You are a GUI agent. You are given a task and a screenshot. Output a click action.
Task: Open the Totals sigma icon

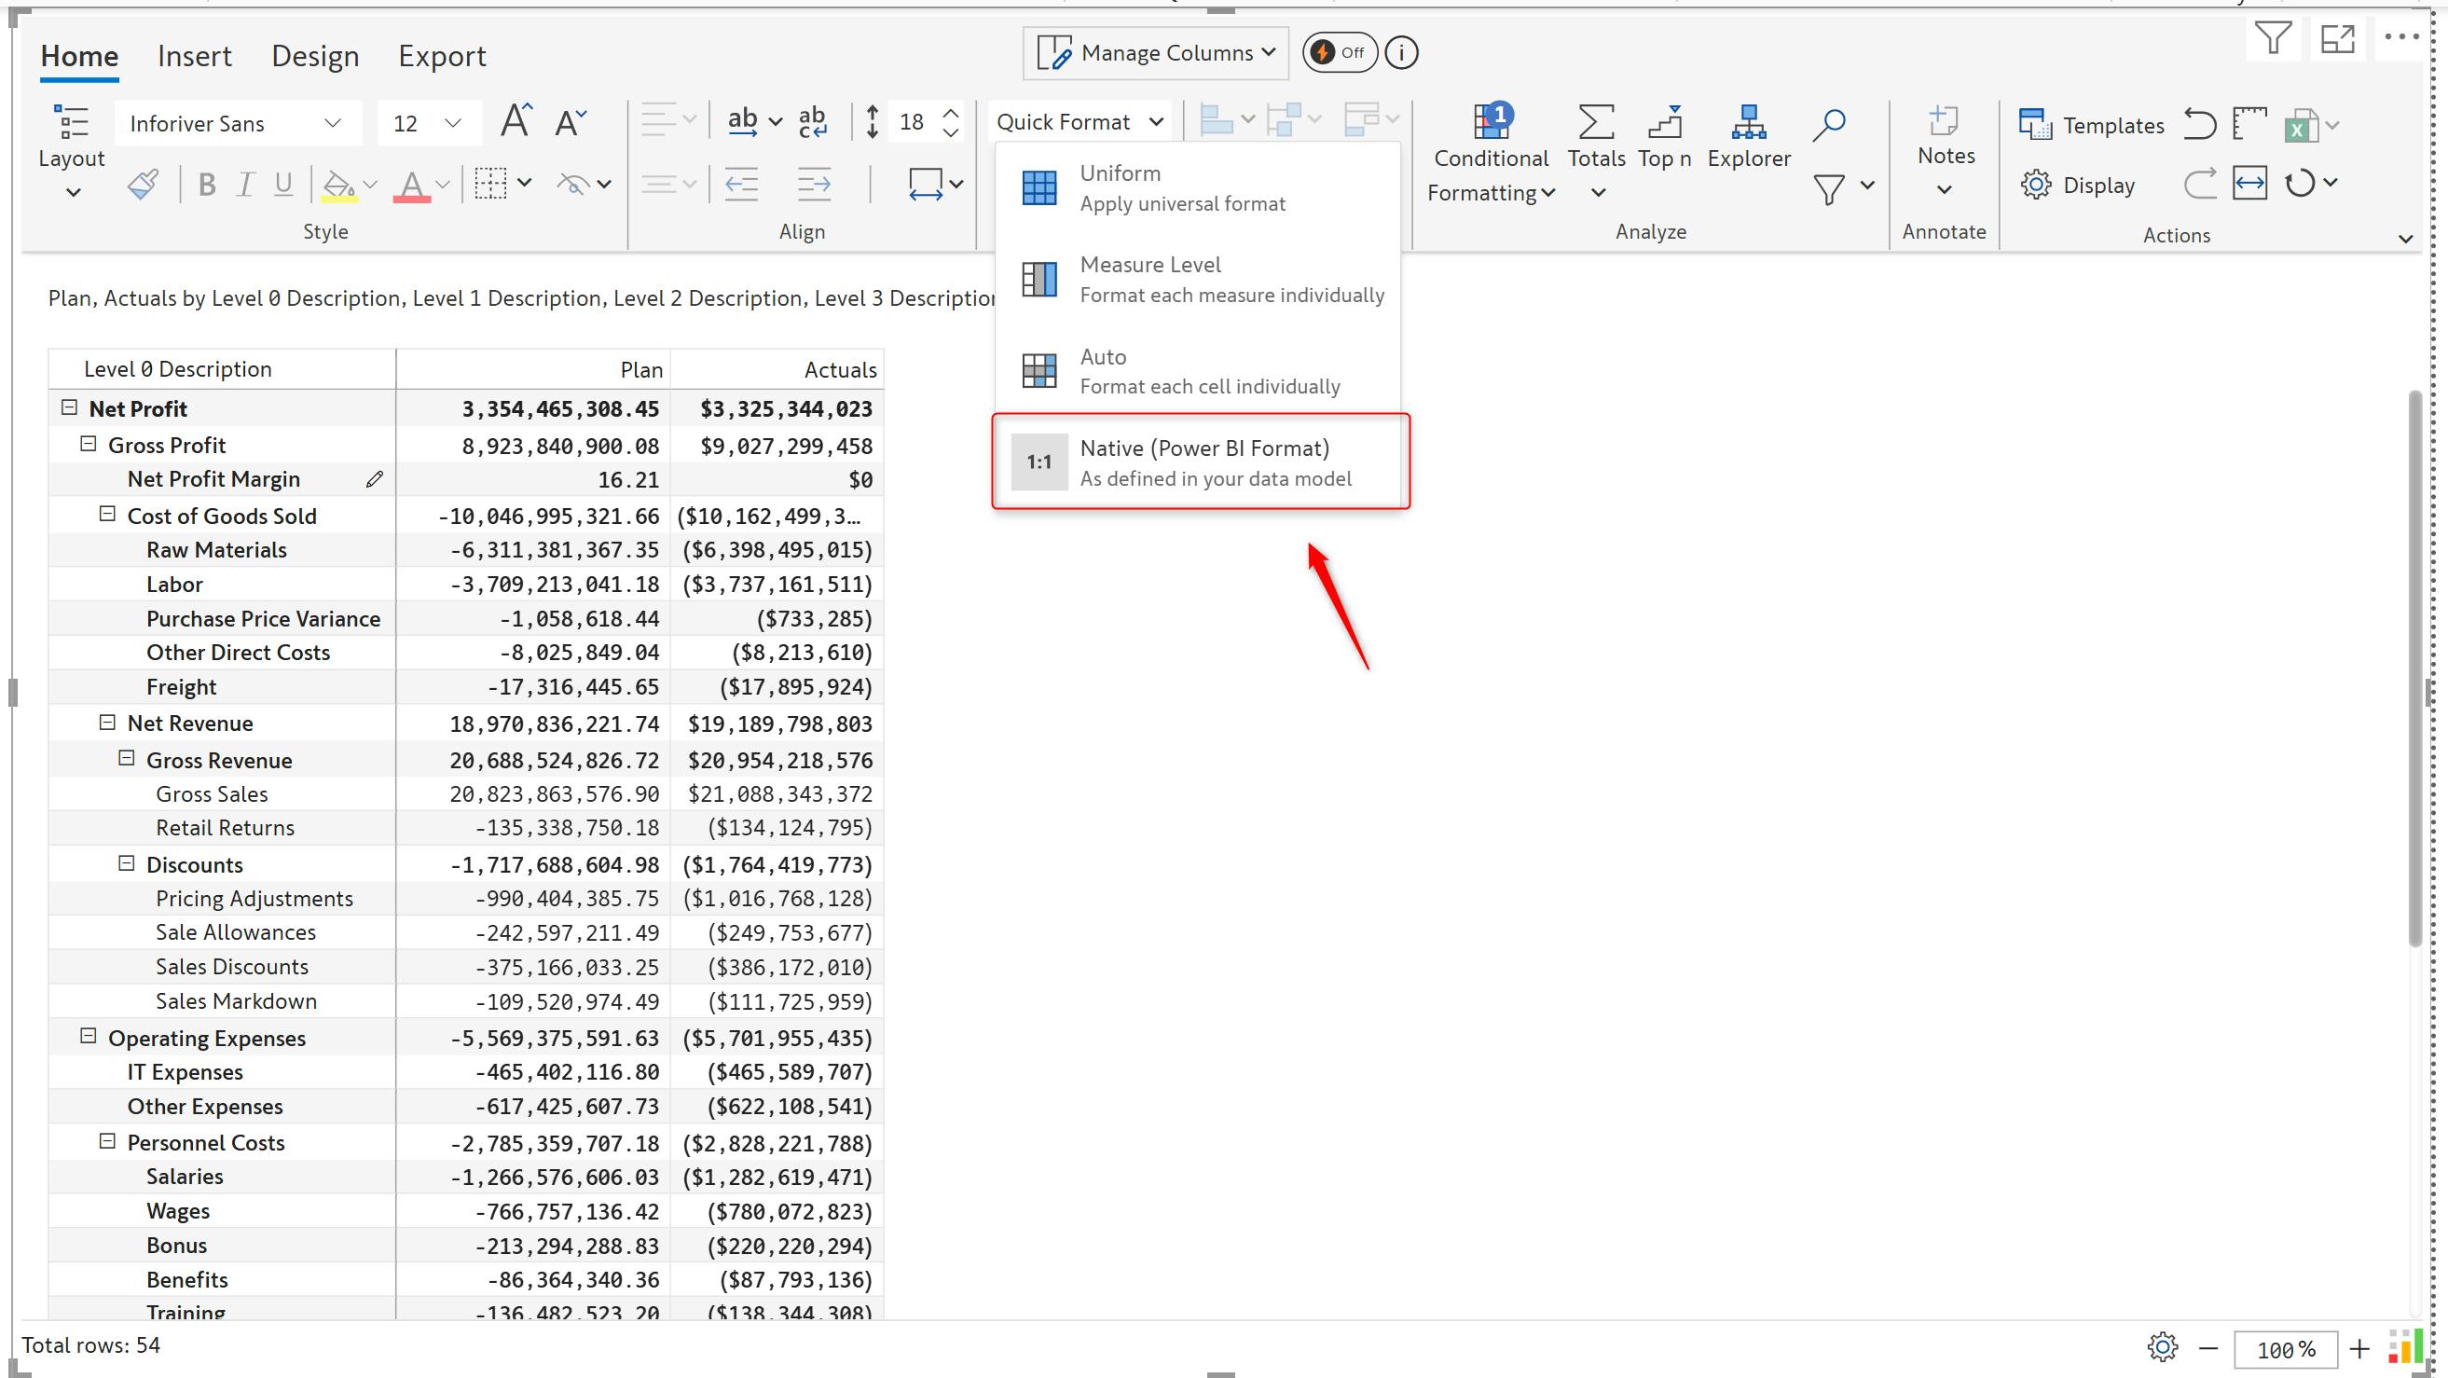(1596, 122)
